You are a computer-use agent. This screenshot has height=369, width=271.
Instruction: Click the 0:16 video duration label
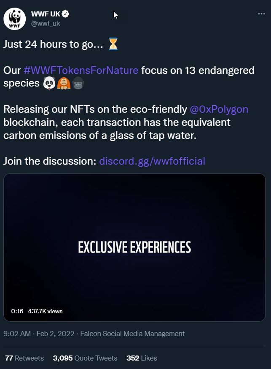[x=17, y=311]
